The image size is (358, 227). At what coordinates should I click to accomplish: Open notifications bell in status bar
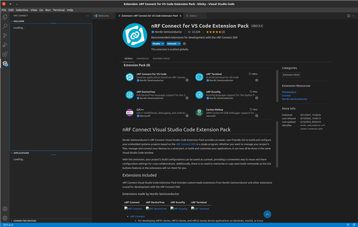click(354, 225)
